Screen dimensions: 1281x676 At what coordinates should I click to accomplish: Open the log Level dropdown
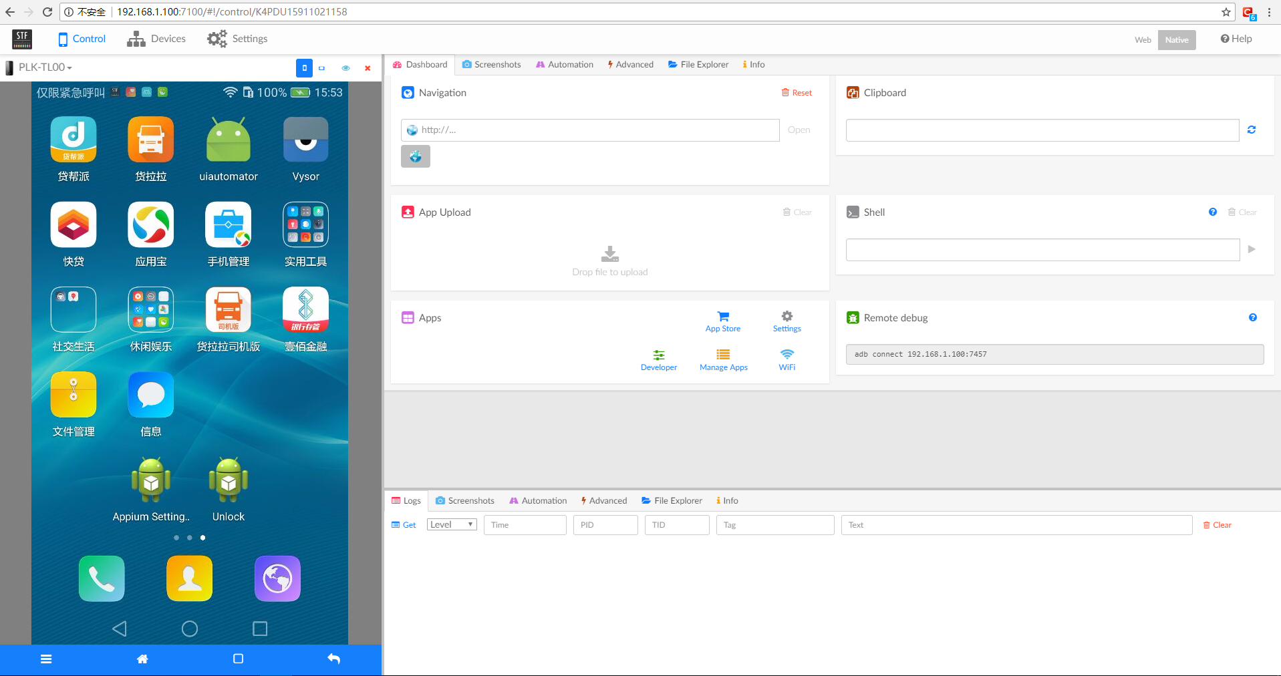click(x=452, y=524)
